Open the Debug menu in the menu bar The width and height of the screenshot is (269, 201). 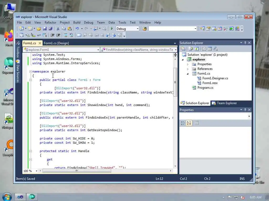click(89, 23)
